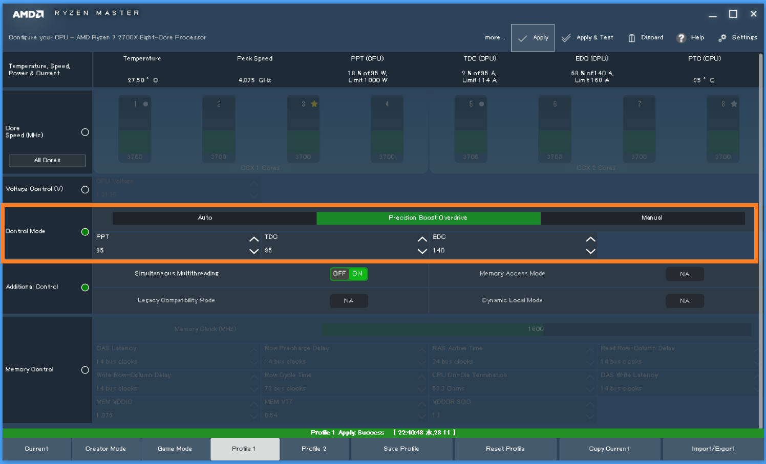Click the dot marker on core 5
Screen dimensions: 766x464
pyautogui.click(x=481, y=104)
